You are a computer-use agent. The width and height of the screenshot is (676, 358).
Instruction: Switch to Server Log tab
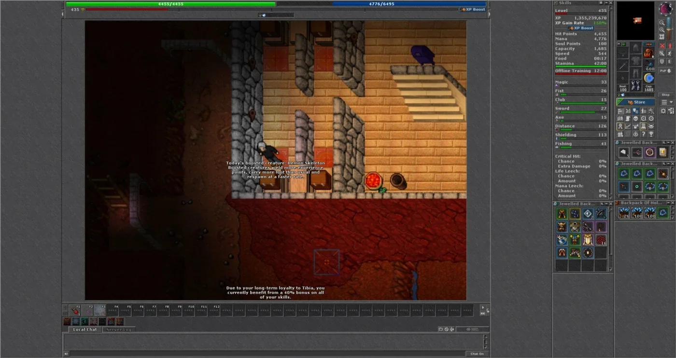coord(118,330)
